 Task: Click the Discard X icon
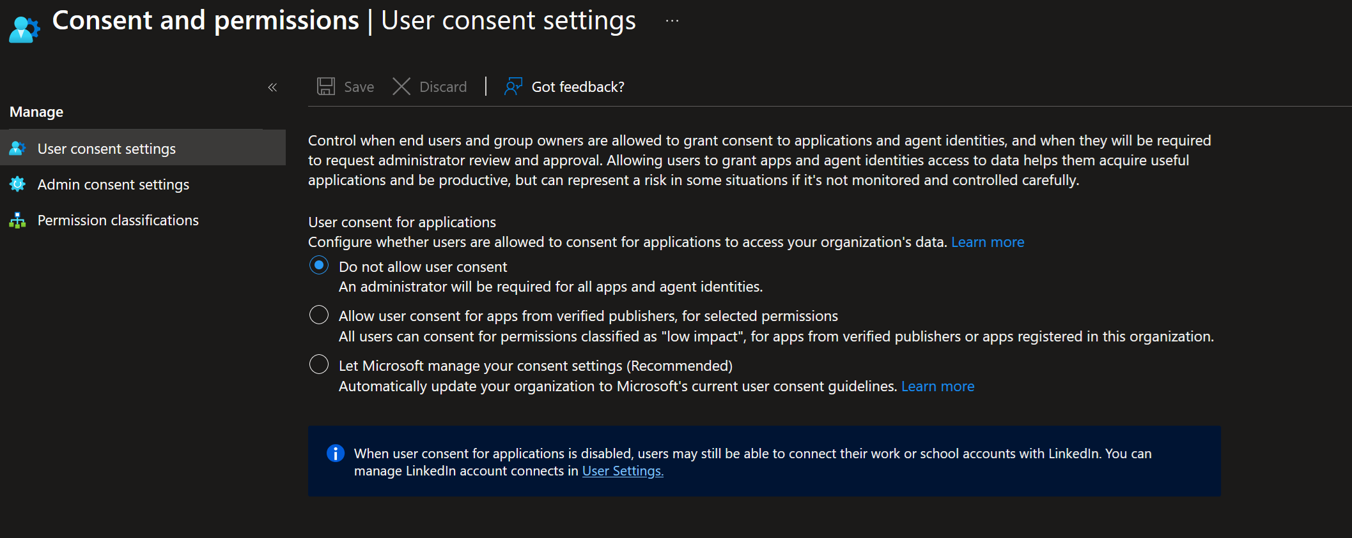[x=401, y=87]
